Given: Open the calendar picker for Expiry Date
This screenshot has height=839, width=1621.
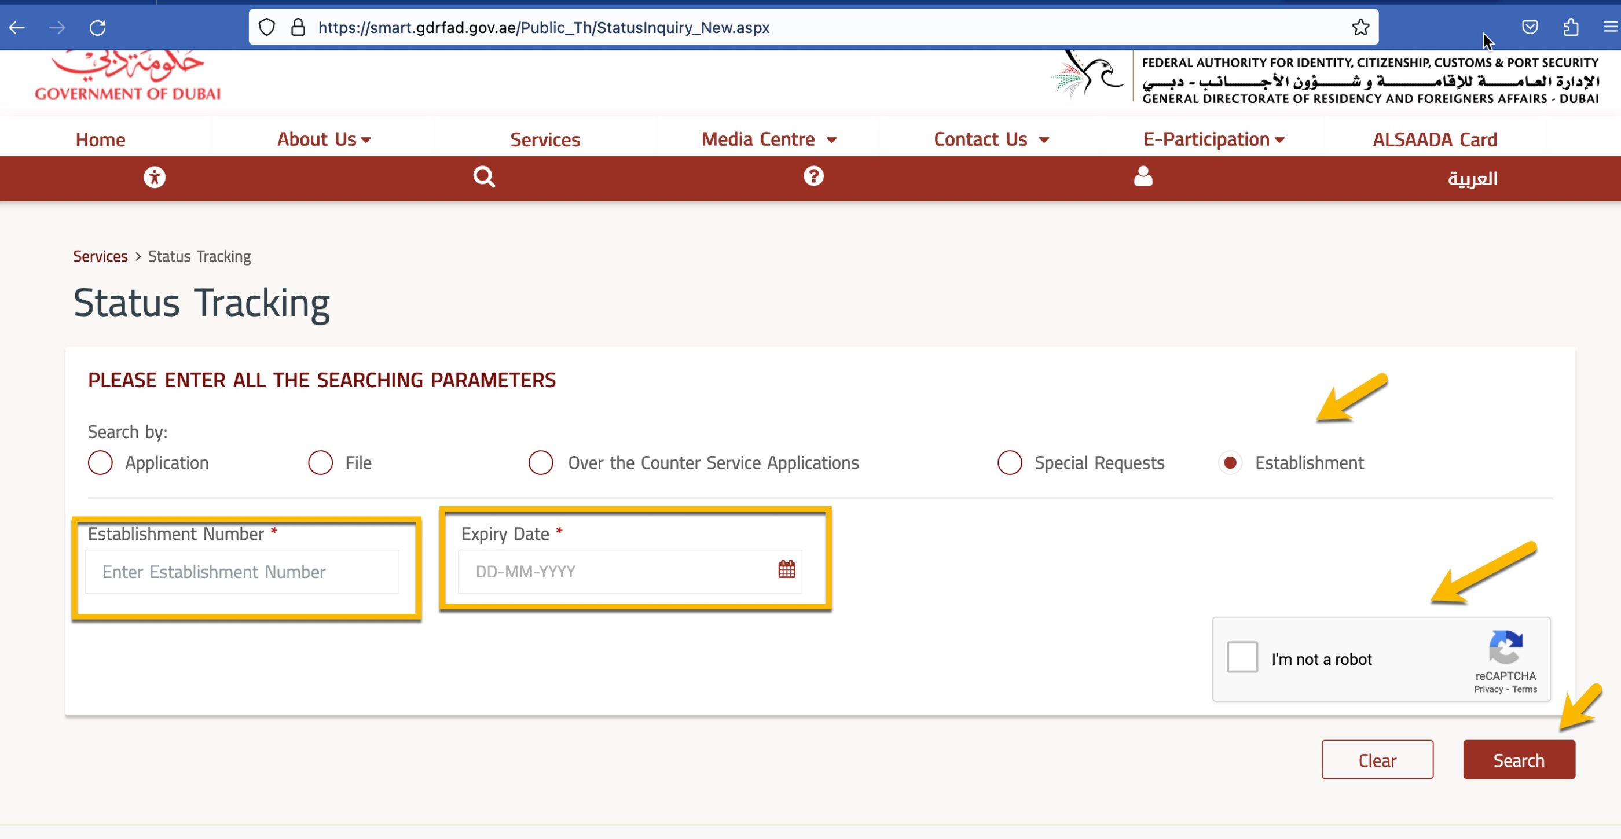Looking at the screenshot, I should (786, 571).
